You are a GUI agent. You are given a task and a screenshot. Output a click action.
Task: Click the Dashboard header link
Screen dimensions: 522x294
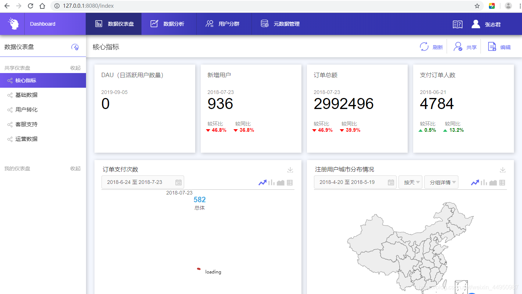pos(43,24)
